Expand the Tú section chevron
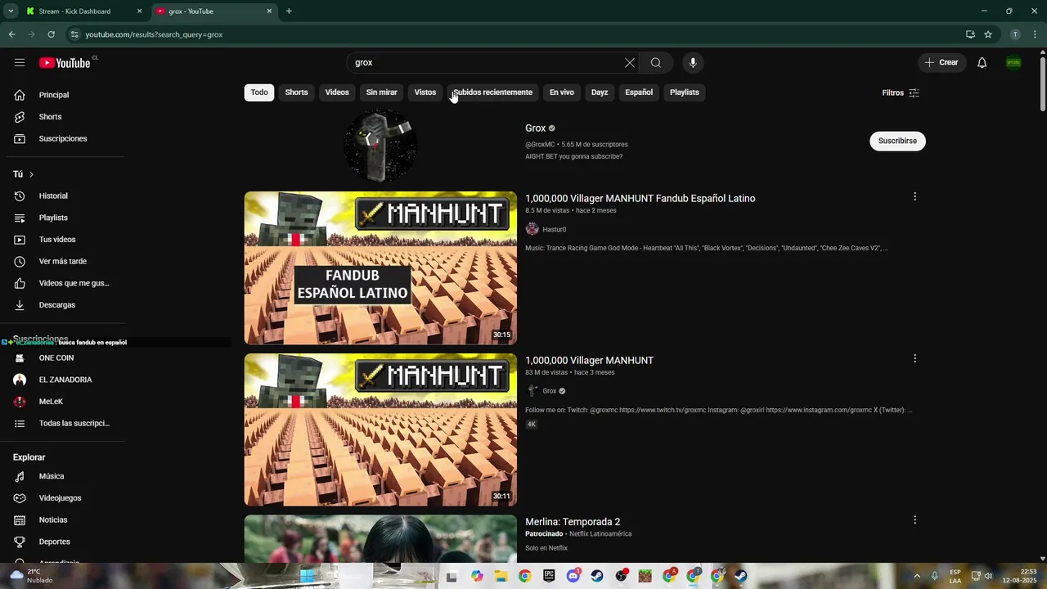The height and width of the screenshot is (589, 1047). click(x=31, y=174)
